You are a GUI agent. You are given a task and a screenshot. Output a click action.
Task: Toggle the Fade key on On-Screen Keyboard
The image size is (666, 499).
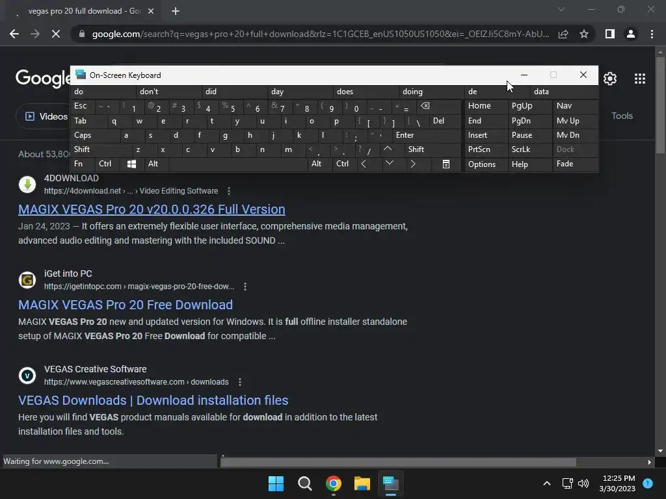[576, 164]
